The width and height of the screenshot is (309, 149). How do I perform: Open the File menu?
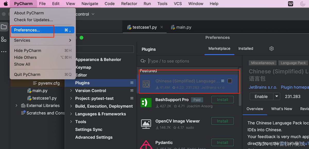(42, 4)
